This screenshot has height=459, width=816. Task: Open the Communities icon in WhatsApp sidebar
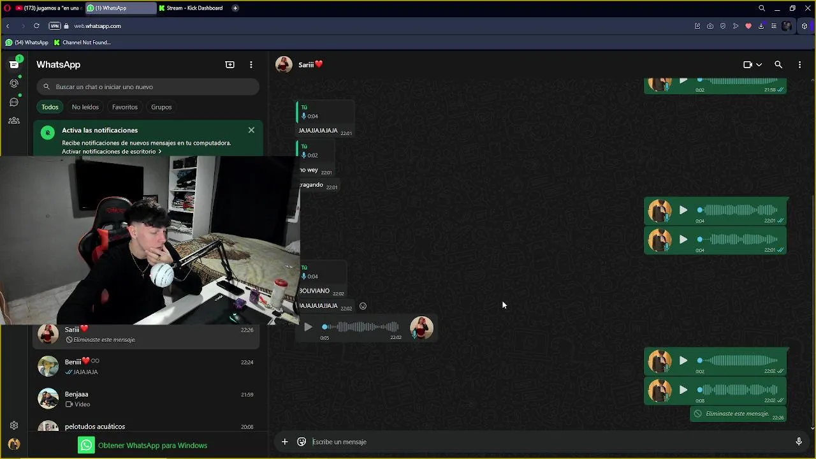14,120
